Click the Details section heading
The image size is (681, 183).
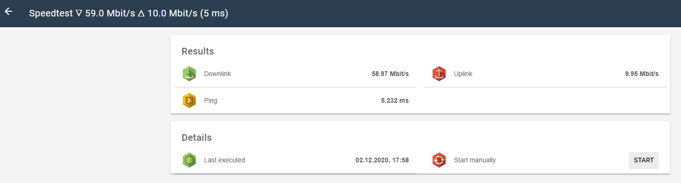click(x=197, y=137)
